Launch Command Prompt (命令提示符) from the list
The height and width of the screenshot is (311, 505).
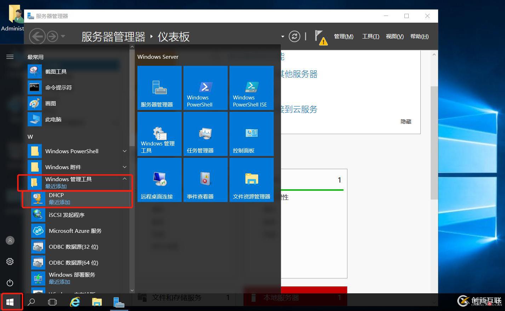(78, 87)
